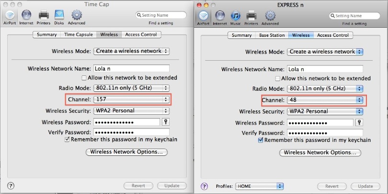Image resolution: width=388 pixels, height=194 pixels.
Task: Switch to Base Station tab
Action: pos(272,35)
